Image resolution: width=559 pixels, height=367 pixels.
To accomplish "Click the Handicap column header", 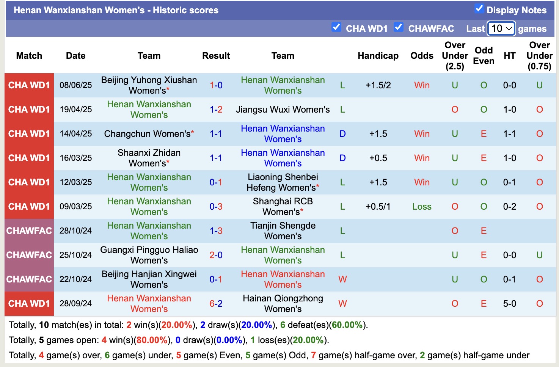I will (378, 55).
